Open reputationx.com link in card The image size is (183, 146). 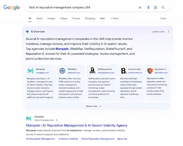(x=161, y=73)
